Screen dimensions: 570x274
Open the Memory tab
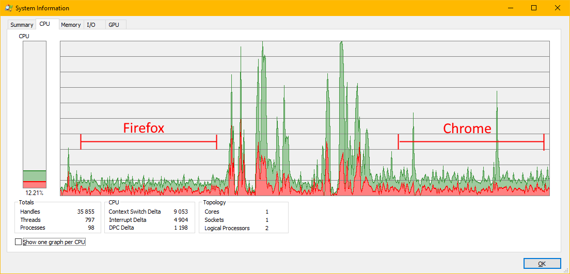71,25
